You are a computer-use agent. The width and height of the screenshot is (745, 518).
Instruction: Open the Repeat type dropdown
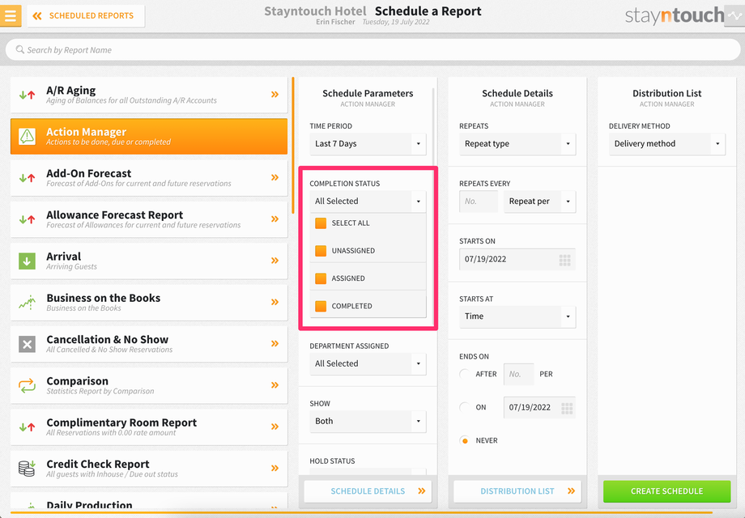pos(517,144)
